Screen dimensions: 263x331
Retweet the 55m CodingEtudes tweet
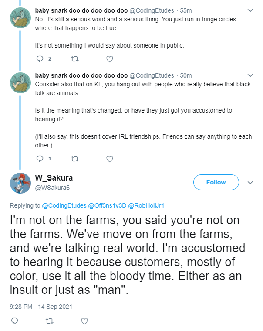[74, 59]
